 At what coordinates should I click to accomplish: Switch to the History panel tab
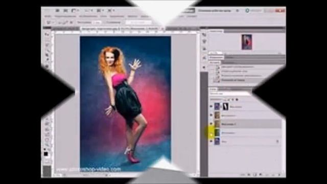[214, 62]
